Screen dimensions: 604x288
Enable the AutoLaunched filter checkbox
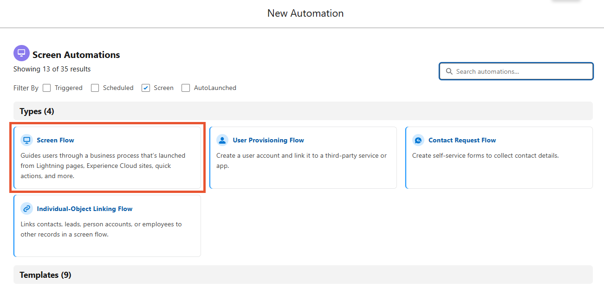pos(186,88)
